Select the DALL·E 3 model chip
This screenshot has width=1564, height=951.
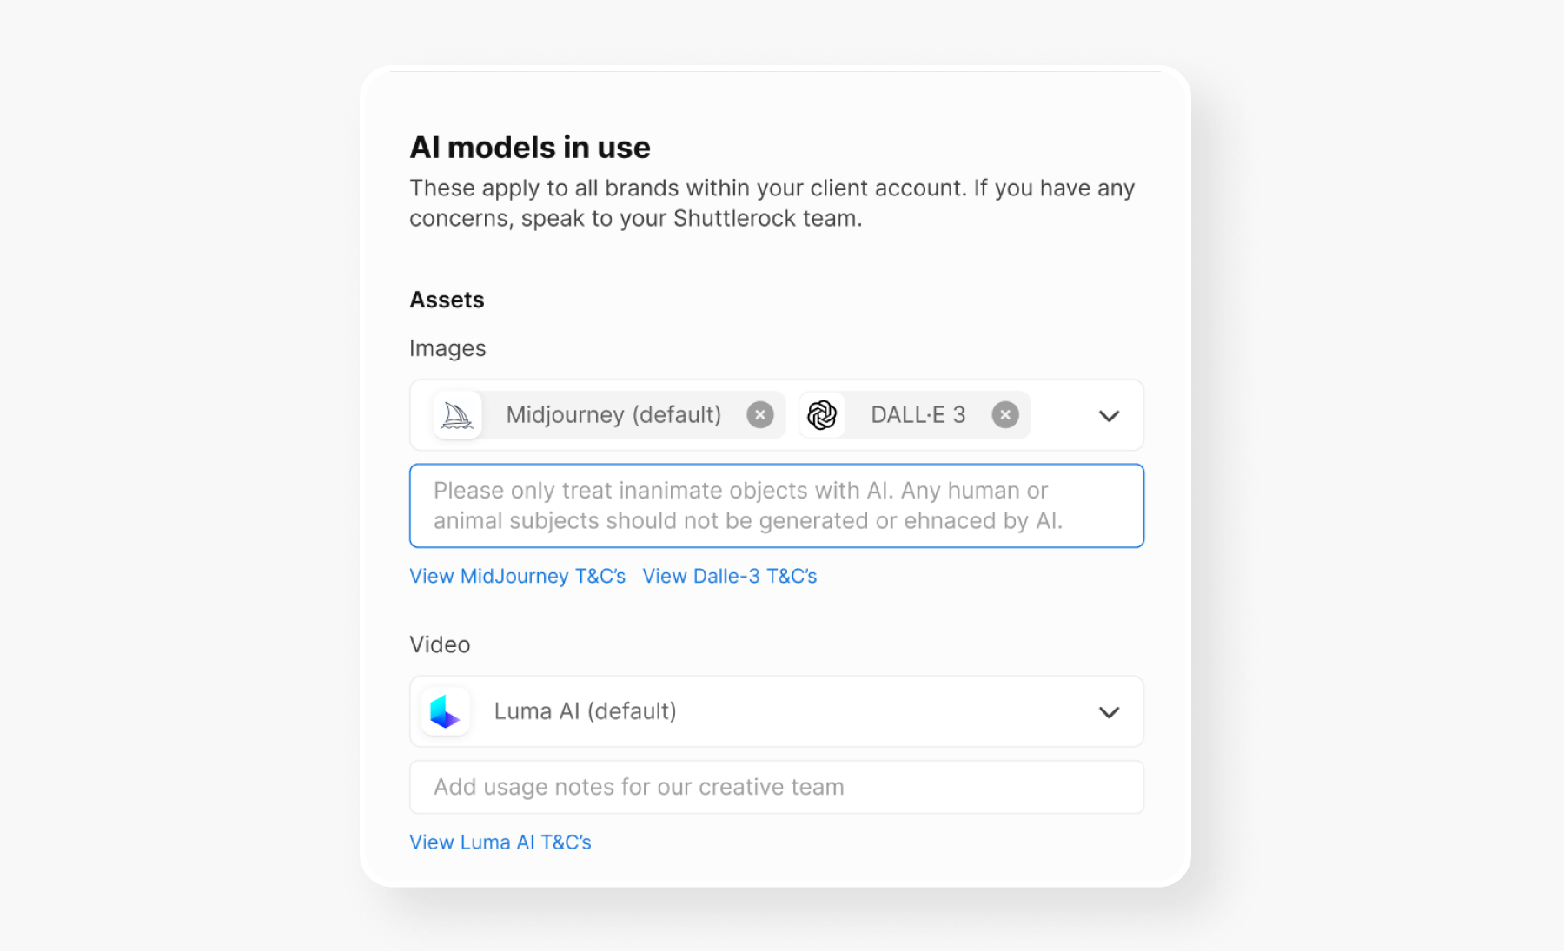pyautogui.click(x=917, y=414)
